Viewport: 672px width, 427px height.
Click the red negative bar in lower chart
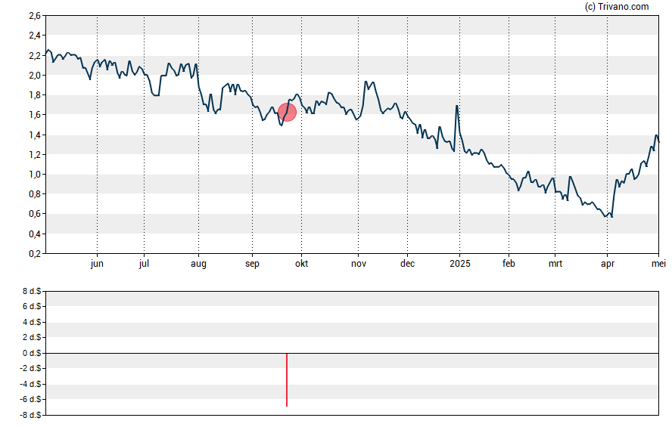tap(287, 379)
